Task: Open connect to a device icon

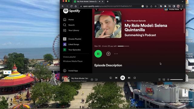Action: tap(164, 79)
